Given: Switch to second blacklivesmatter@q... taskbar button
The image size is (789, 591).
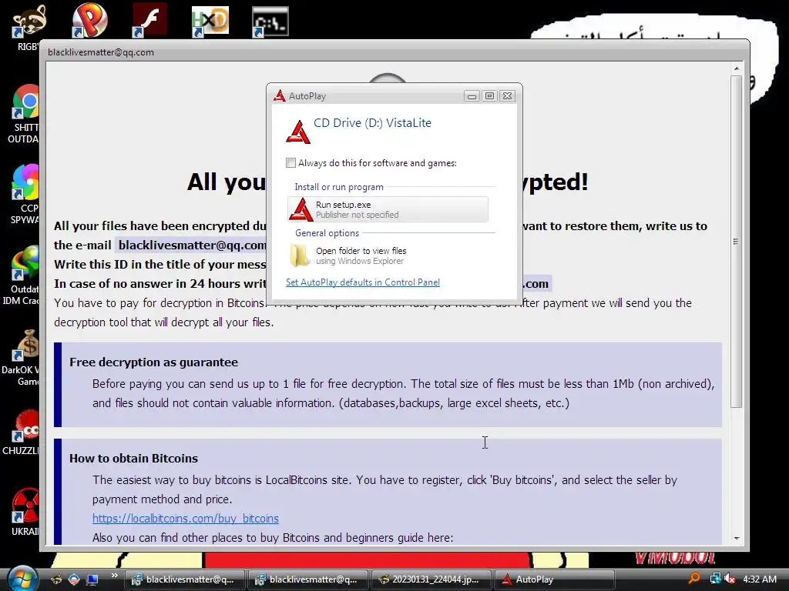Looking at the screenshot, I should [x=307, y=579].
